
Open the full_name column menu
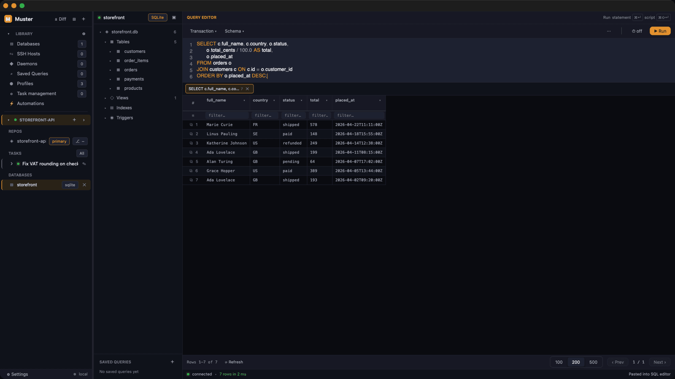click(244, 100)
